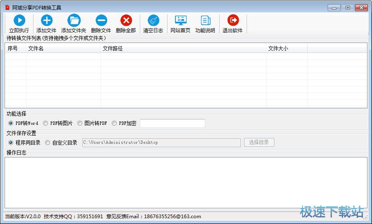Open the 添加文件夹 folder icon

[74, 20]
